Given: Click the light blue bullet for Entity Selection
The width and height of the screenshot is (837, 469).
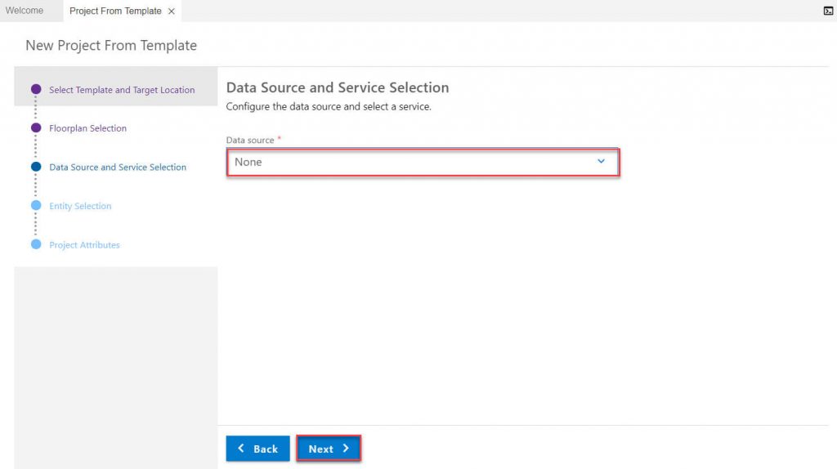Looking at the screenshot, I should [36, 205].
